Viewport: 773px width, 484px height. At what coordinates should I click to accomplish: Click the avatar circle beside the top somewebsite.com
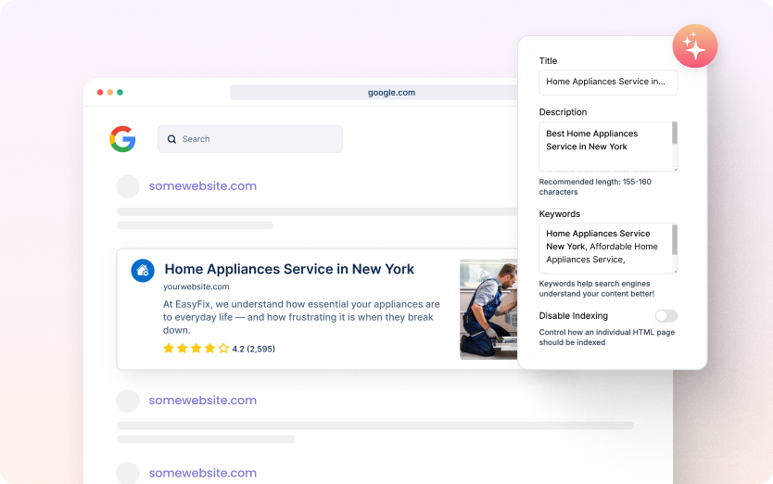(x=128, y=186)
